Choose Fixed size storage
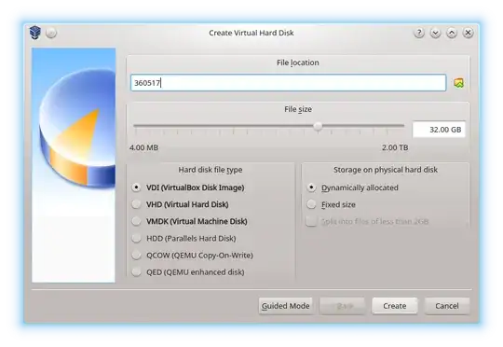Screen dimensions: 503x347 pos(331,204)
